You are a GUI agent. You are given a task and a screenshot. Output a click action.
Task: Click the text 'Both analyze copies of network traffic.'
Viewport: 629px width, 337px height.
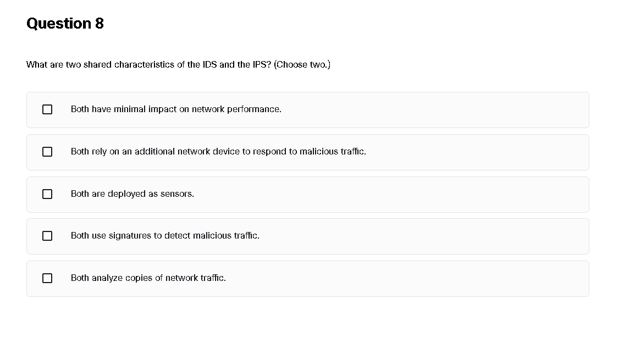coord(148,278)
